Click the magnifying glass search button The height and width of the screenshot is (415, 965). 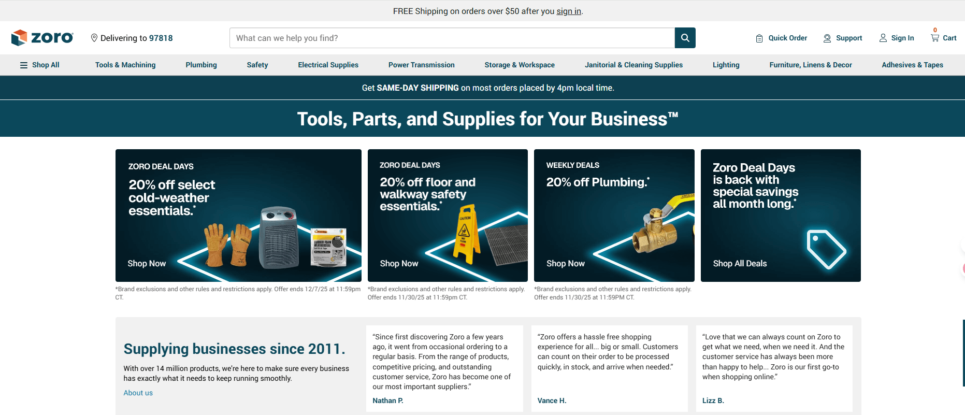point(685,38)
